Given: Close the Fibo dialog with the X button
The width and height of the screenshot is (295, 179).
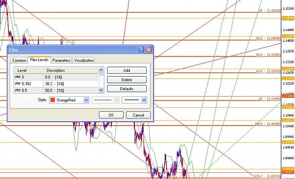Looking at the screenshot, I should click(x=149, y=50).
